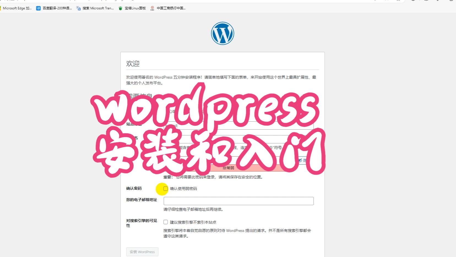Select the 欢迎 heading text

click(133, 63)
